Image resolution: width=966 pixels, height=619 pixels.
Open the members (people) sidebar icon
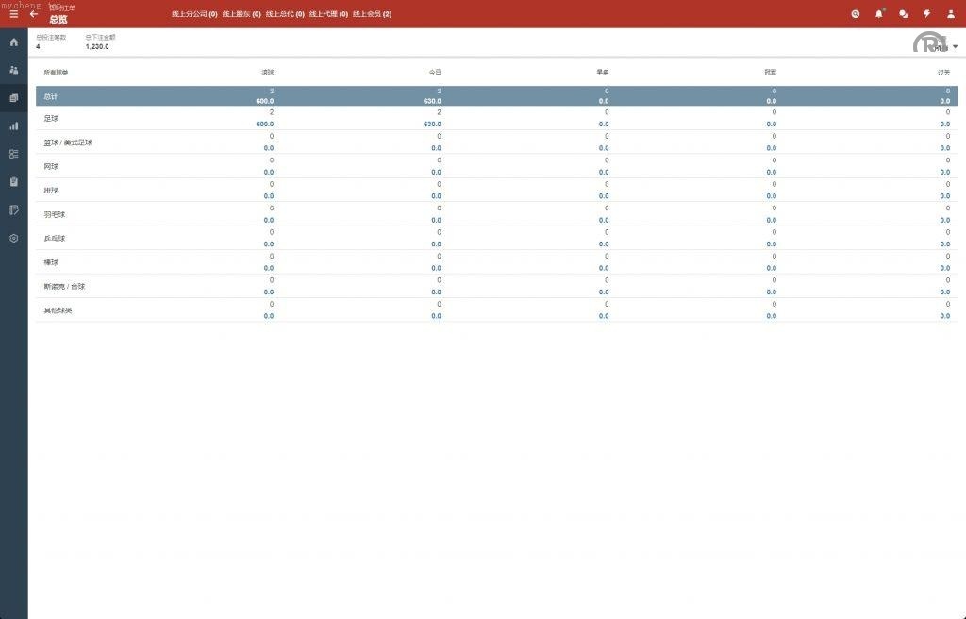pyautogui.click(x=13, y=70)
